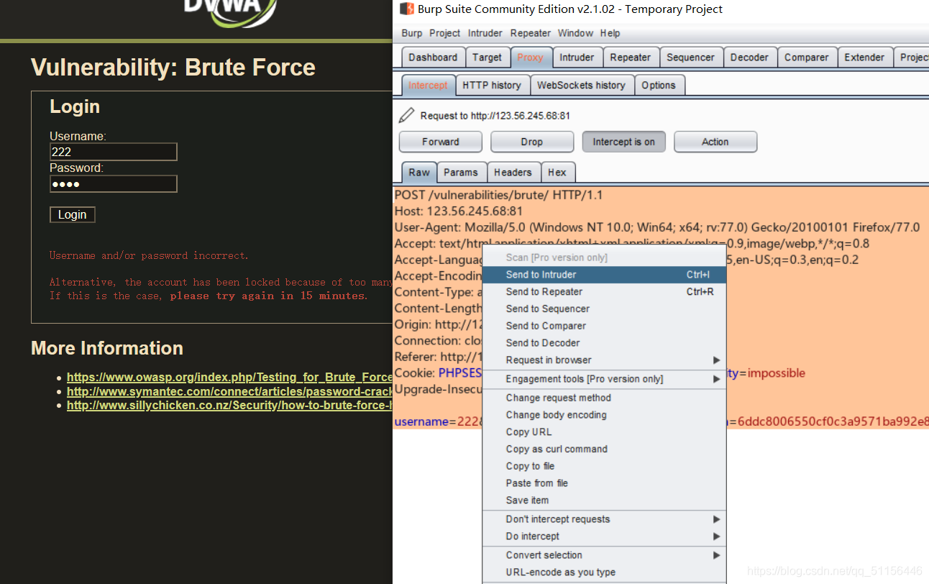Switch to the Target tab
Screen dimensions: 929x584
click(x=487, y=58)
